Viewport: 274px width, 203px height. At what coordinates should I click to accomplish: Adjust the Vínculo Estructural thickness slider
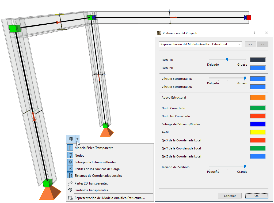click(x=245, y=78)
